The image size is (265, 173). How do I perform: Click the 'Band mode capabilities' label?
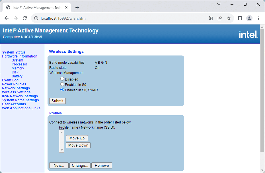point(67,63)
